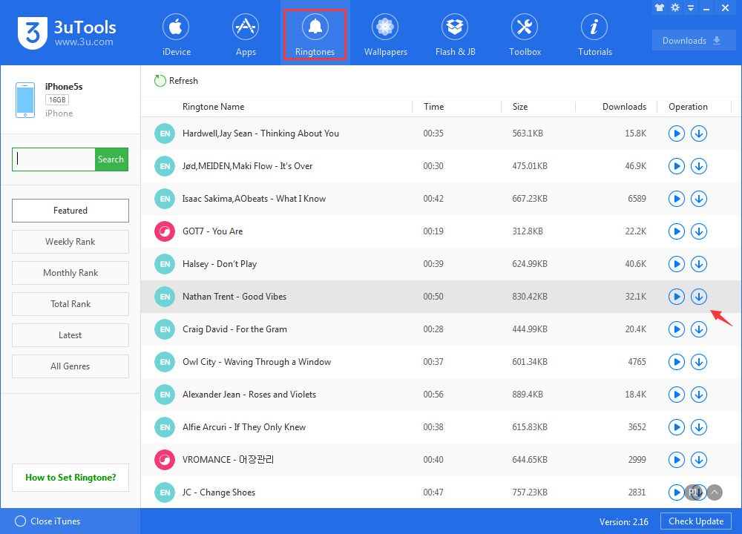Viewport: 742px width, 534px height.
Task: Click the iPhone5s device name
Action: pyautogui.click(x=64, y=87)
